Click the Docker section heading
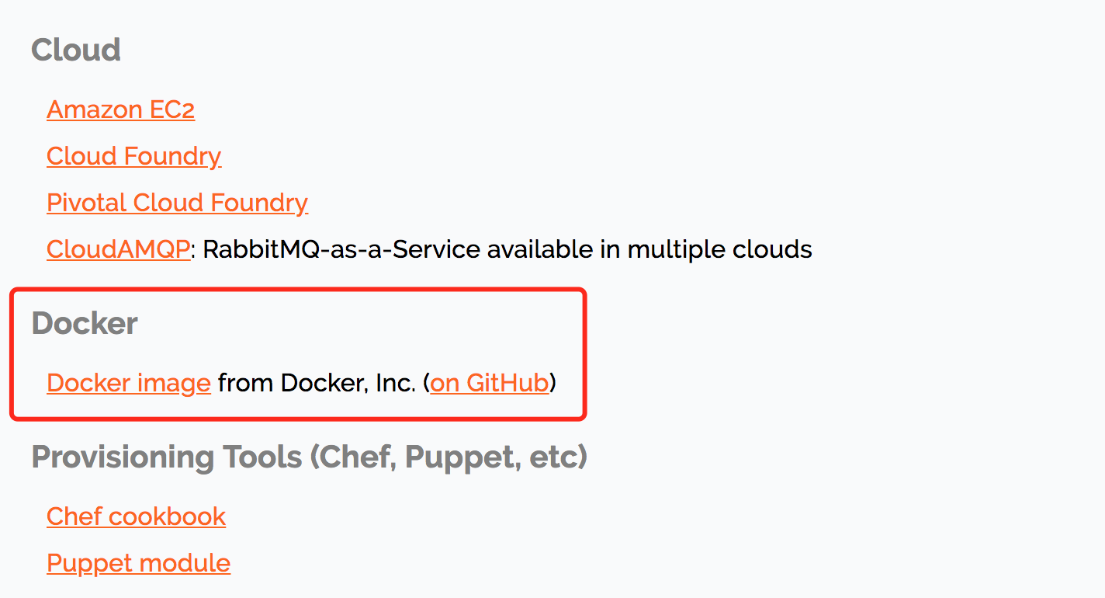 coord(85,323)
